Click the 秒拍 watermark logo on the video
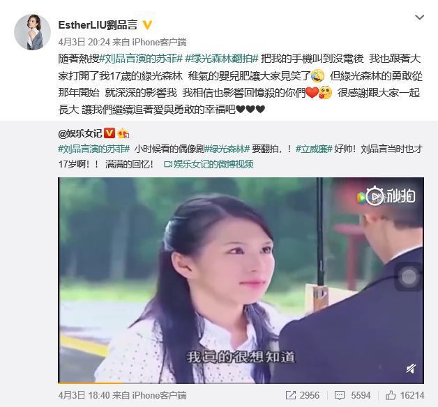438x407 pixels. point(386,196)
